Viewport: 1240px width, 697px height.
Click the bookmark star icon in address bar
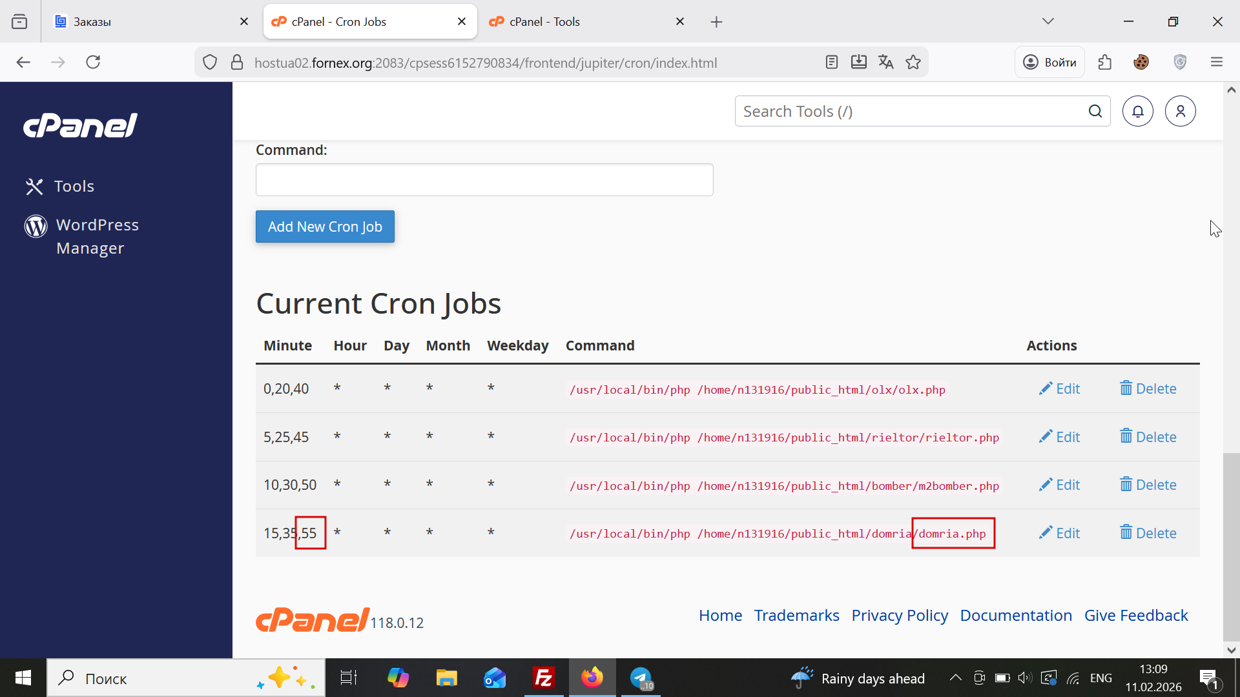pos(913,63)
